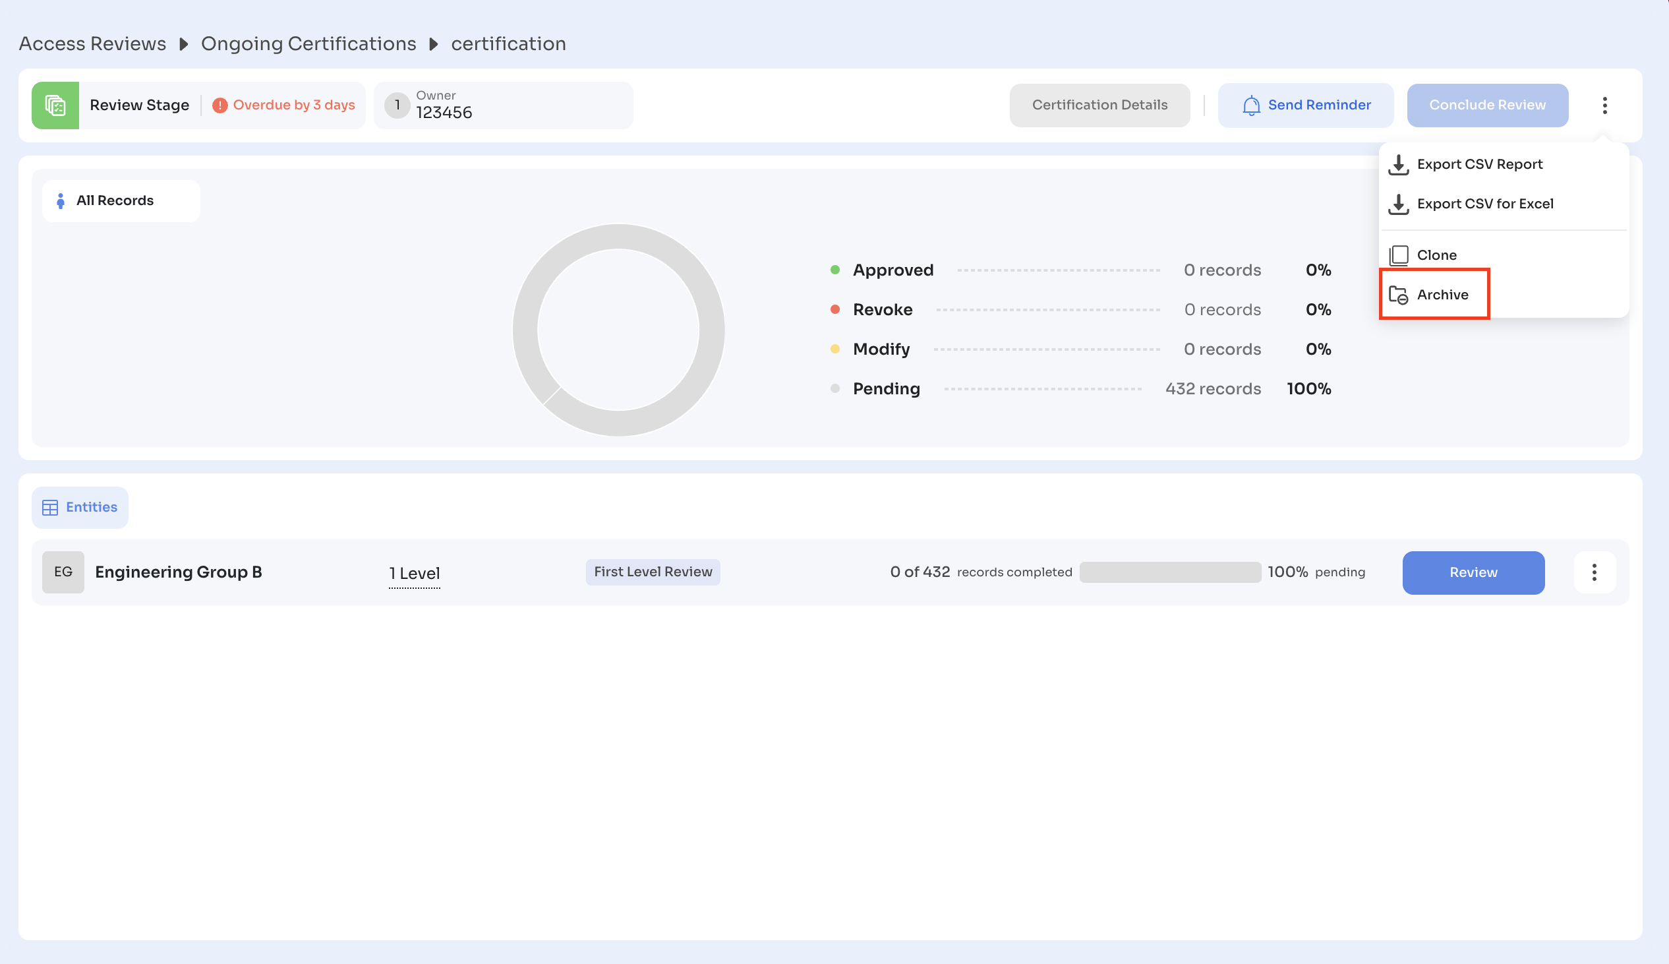Click the EG avatar of Engineering Group B
The width and height of the screenshot is (1669, 964).
click(x=63, y=572)
